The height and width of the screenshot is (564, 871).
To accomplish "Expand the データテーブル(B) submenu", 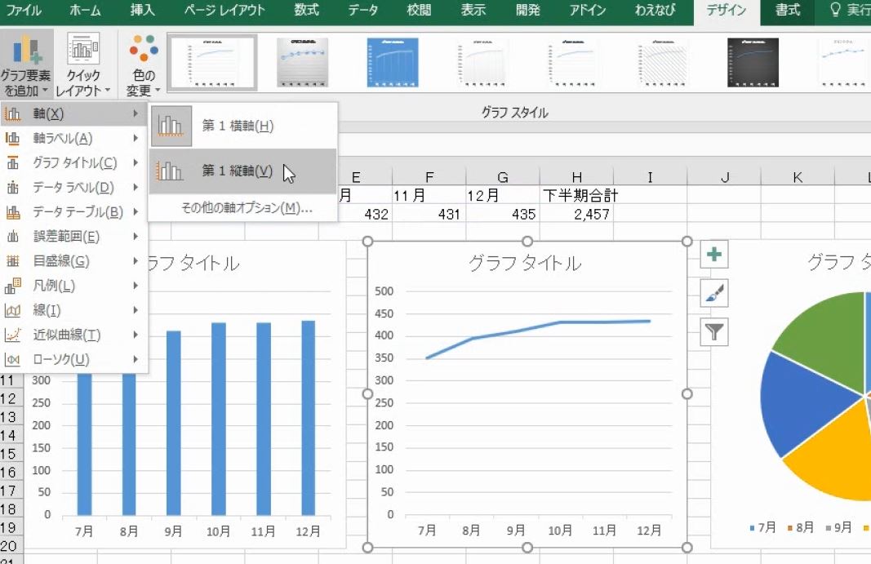I will (x=73, y=211).
